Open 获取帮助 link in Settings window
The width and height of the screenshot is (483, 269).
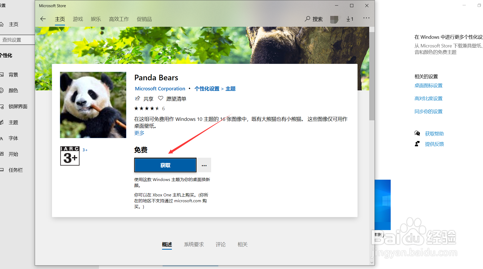(x=434, y=134)
